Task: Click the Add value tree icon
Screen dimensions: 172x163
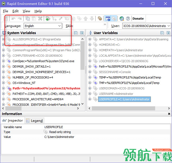Action: click(x=54, y=19)
